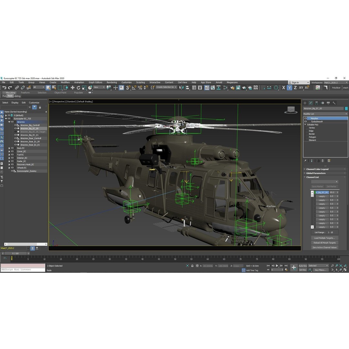Hide Body EC layer via eye icon
Image resolution: width=349 pixels, height=349 pixels.
coord(13,148)
